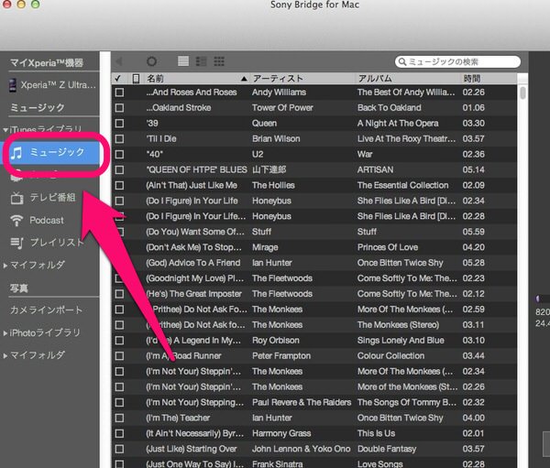
Task: Check the box for ...And Roses And Roses
Action: tap(119, 93)
